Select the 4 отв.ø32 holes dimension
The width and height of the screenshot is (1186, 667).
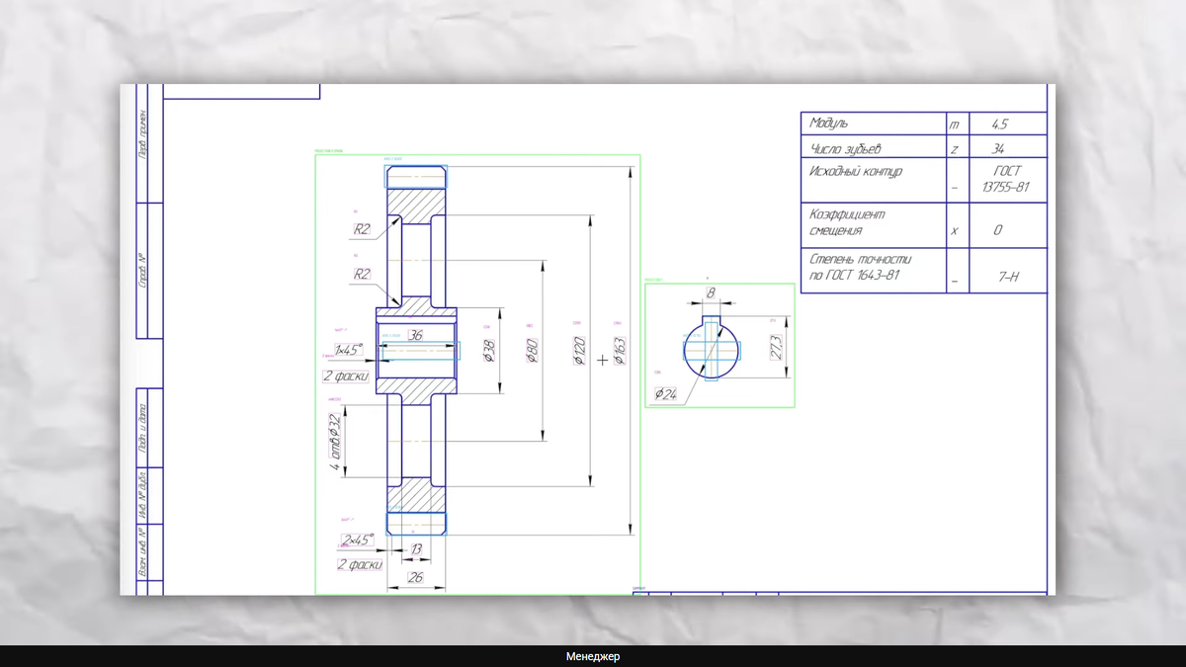click(x=334, y=442)
